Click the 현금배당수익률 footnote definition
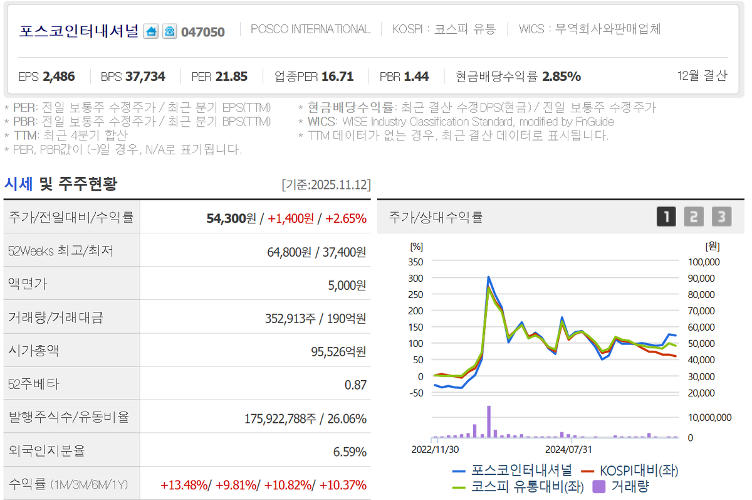Screen dimensions: 752x500 point(477,107)
